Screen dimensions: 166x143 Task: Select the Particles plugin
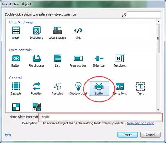(x=57, y=86)
